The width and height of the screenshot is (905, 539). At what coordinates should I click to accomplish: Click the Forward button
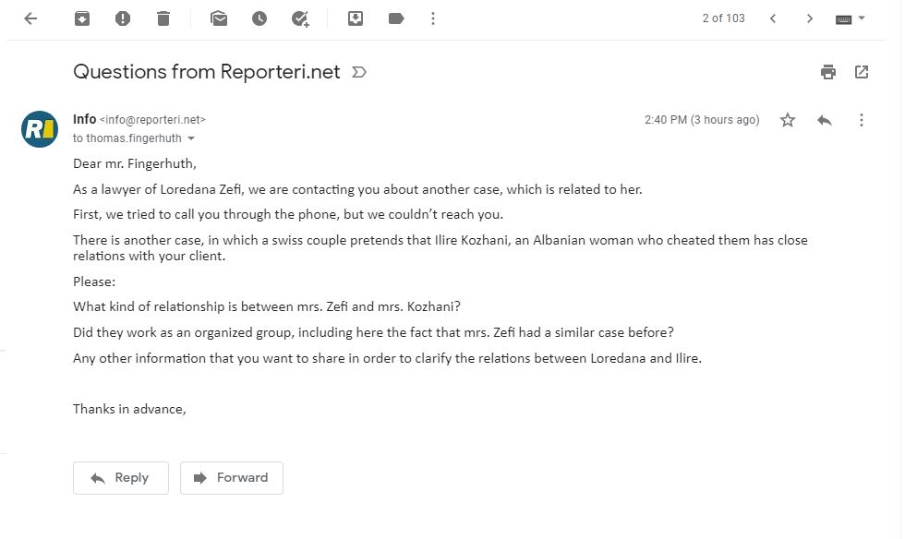(x=232, y=478)
